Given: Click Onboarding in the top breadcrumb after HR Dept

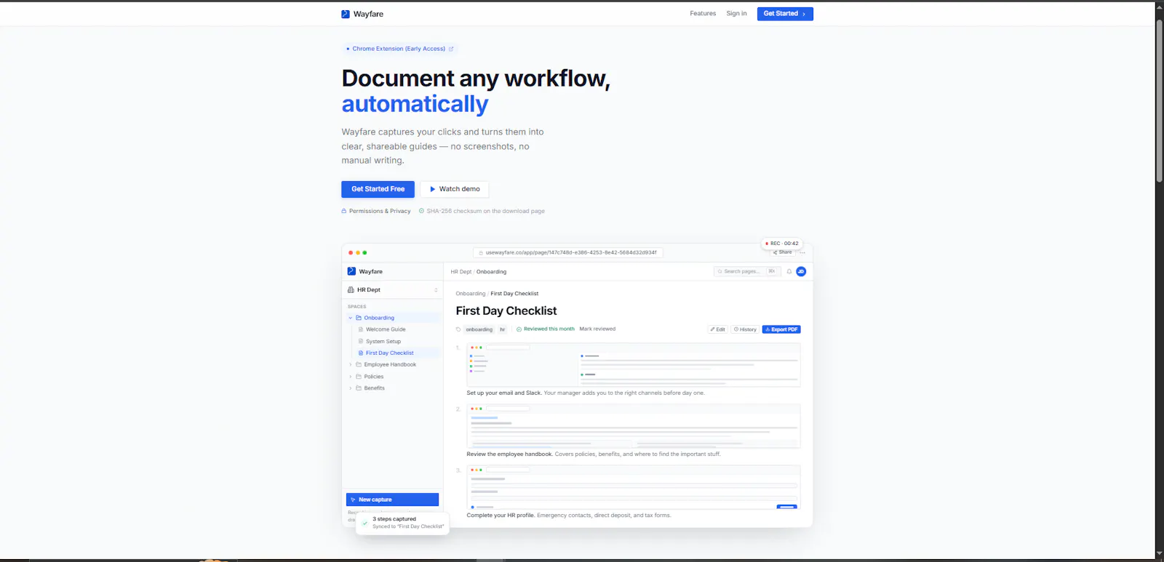Looking at the screenshot, I should click(491, 272).
